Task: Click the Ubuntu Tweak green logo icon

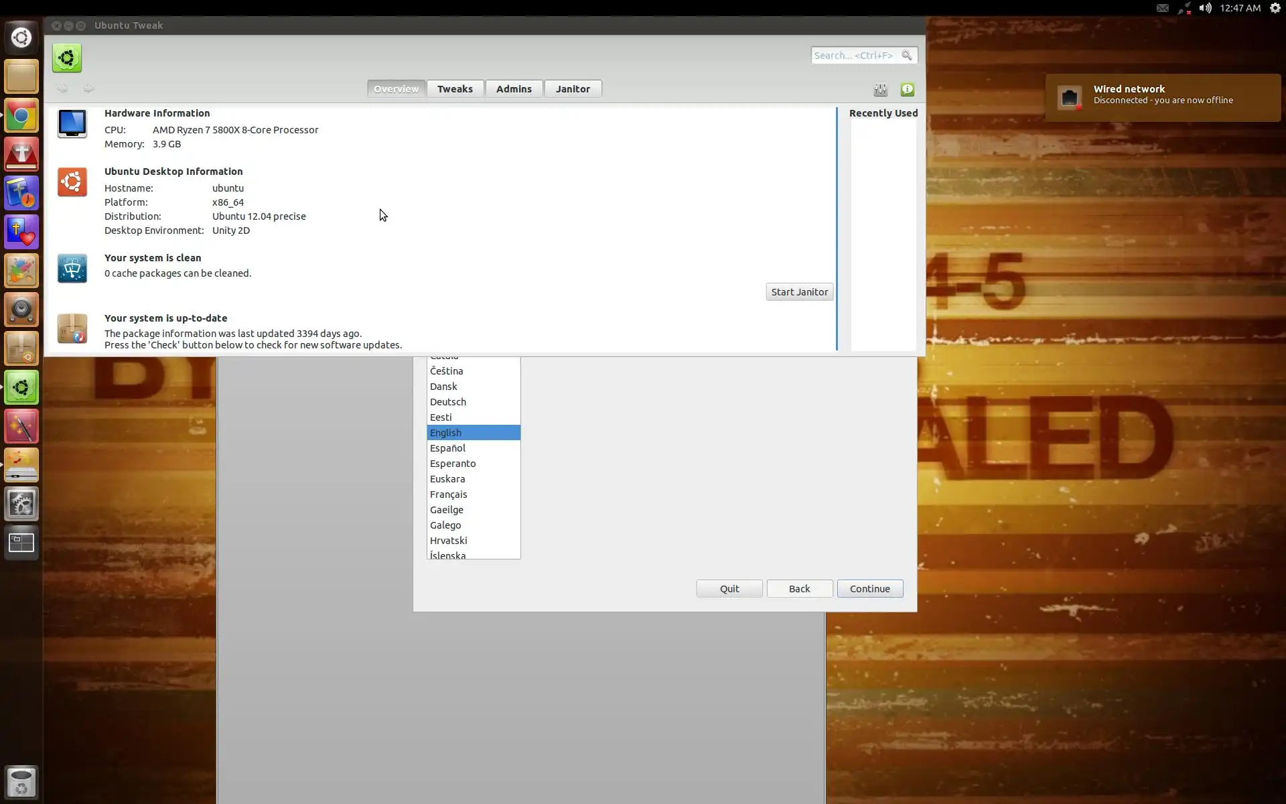Action: (66, 58)
